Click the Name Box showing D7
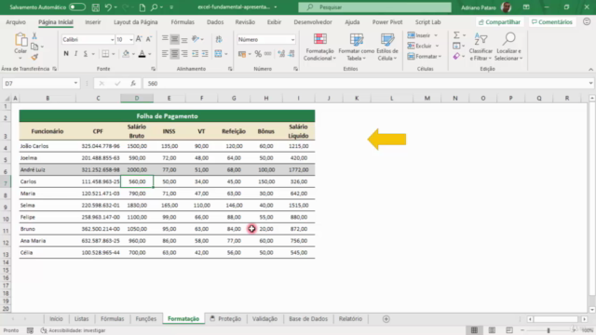 point(41,83)
